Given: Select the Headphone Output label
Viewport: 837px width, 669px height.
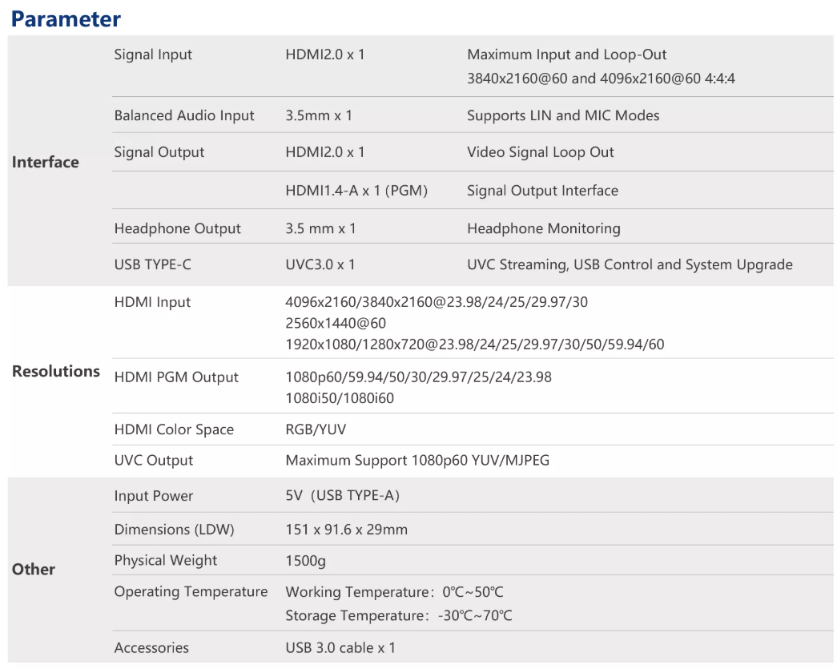Looking at the screenshot, I should click(177, 228).
